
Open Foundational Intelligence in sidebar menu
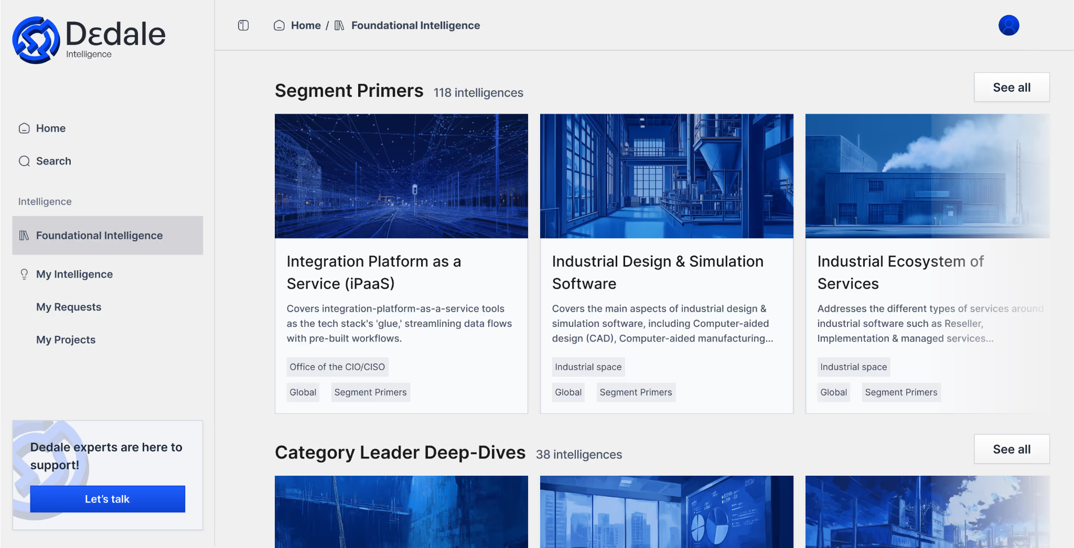(99, 236)
